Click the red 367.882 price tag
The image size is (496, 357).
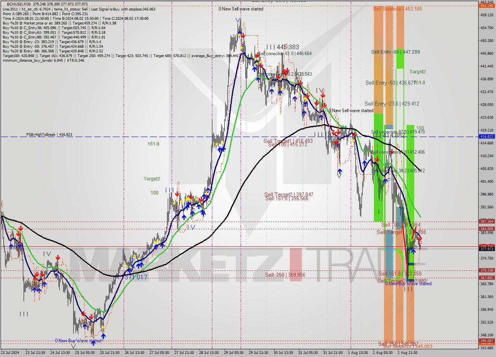(487, 277)
